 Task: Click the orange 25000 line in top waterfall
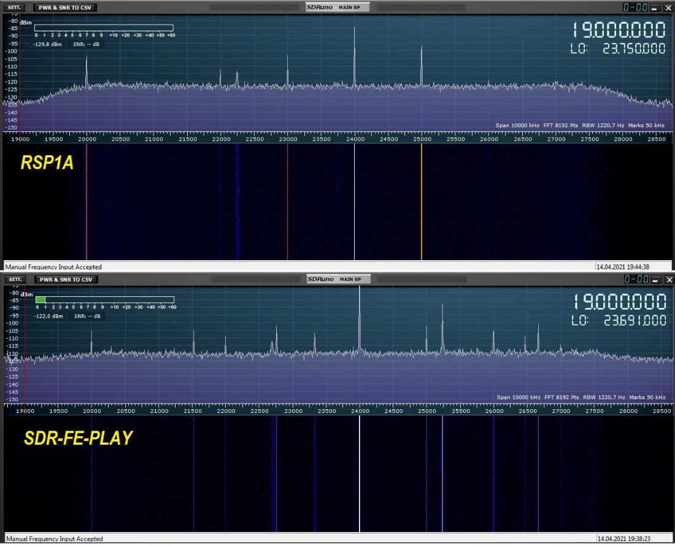coord(422,202)
